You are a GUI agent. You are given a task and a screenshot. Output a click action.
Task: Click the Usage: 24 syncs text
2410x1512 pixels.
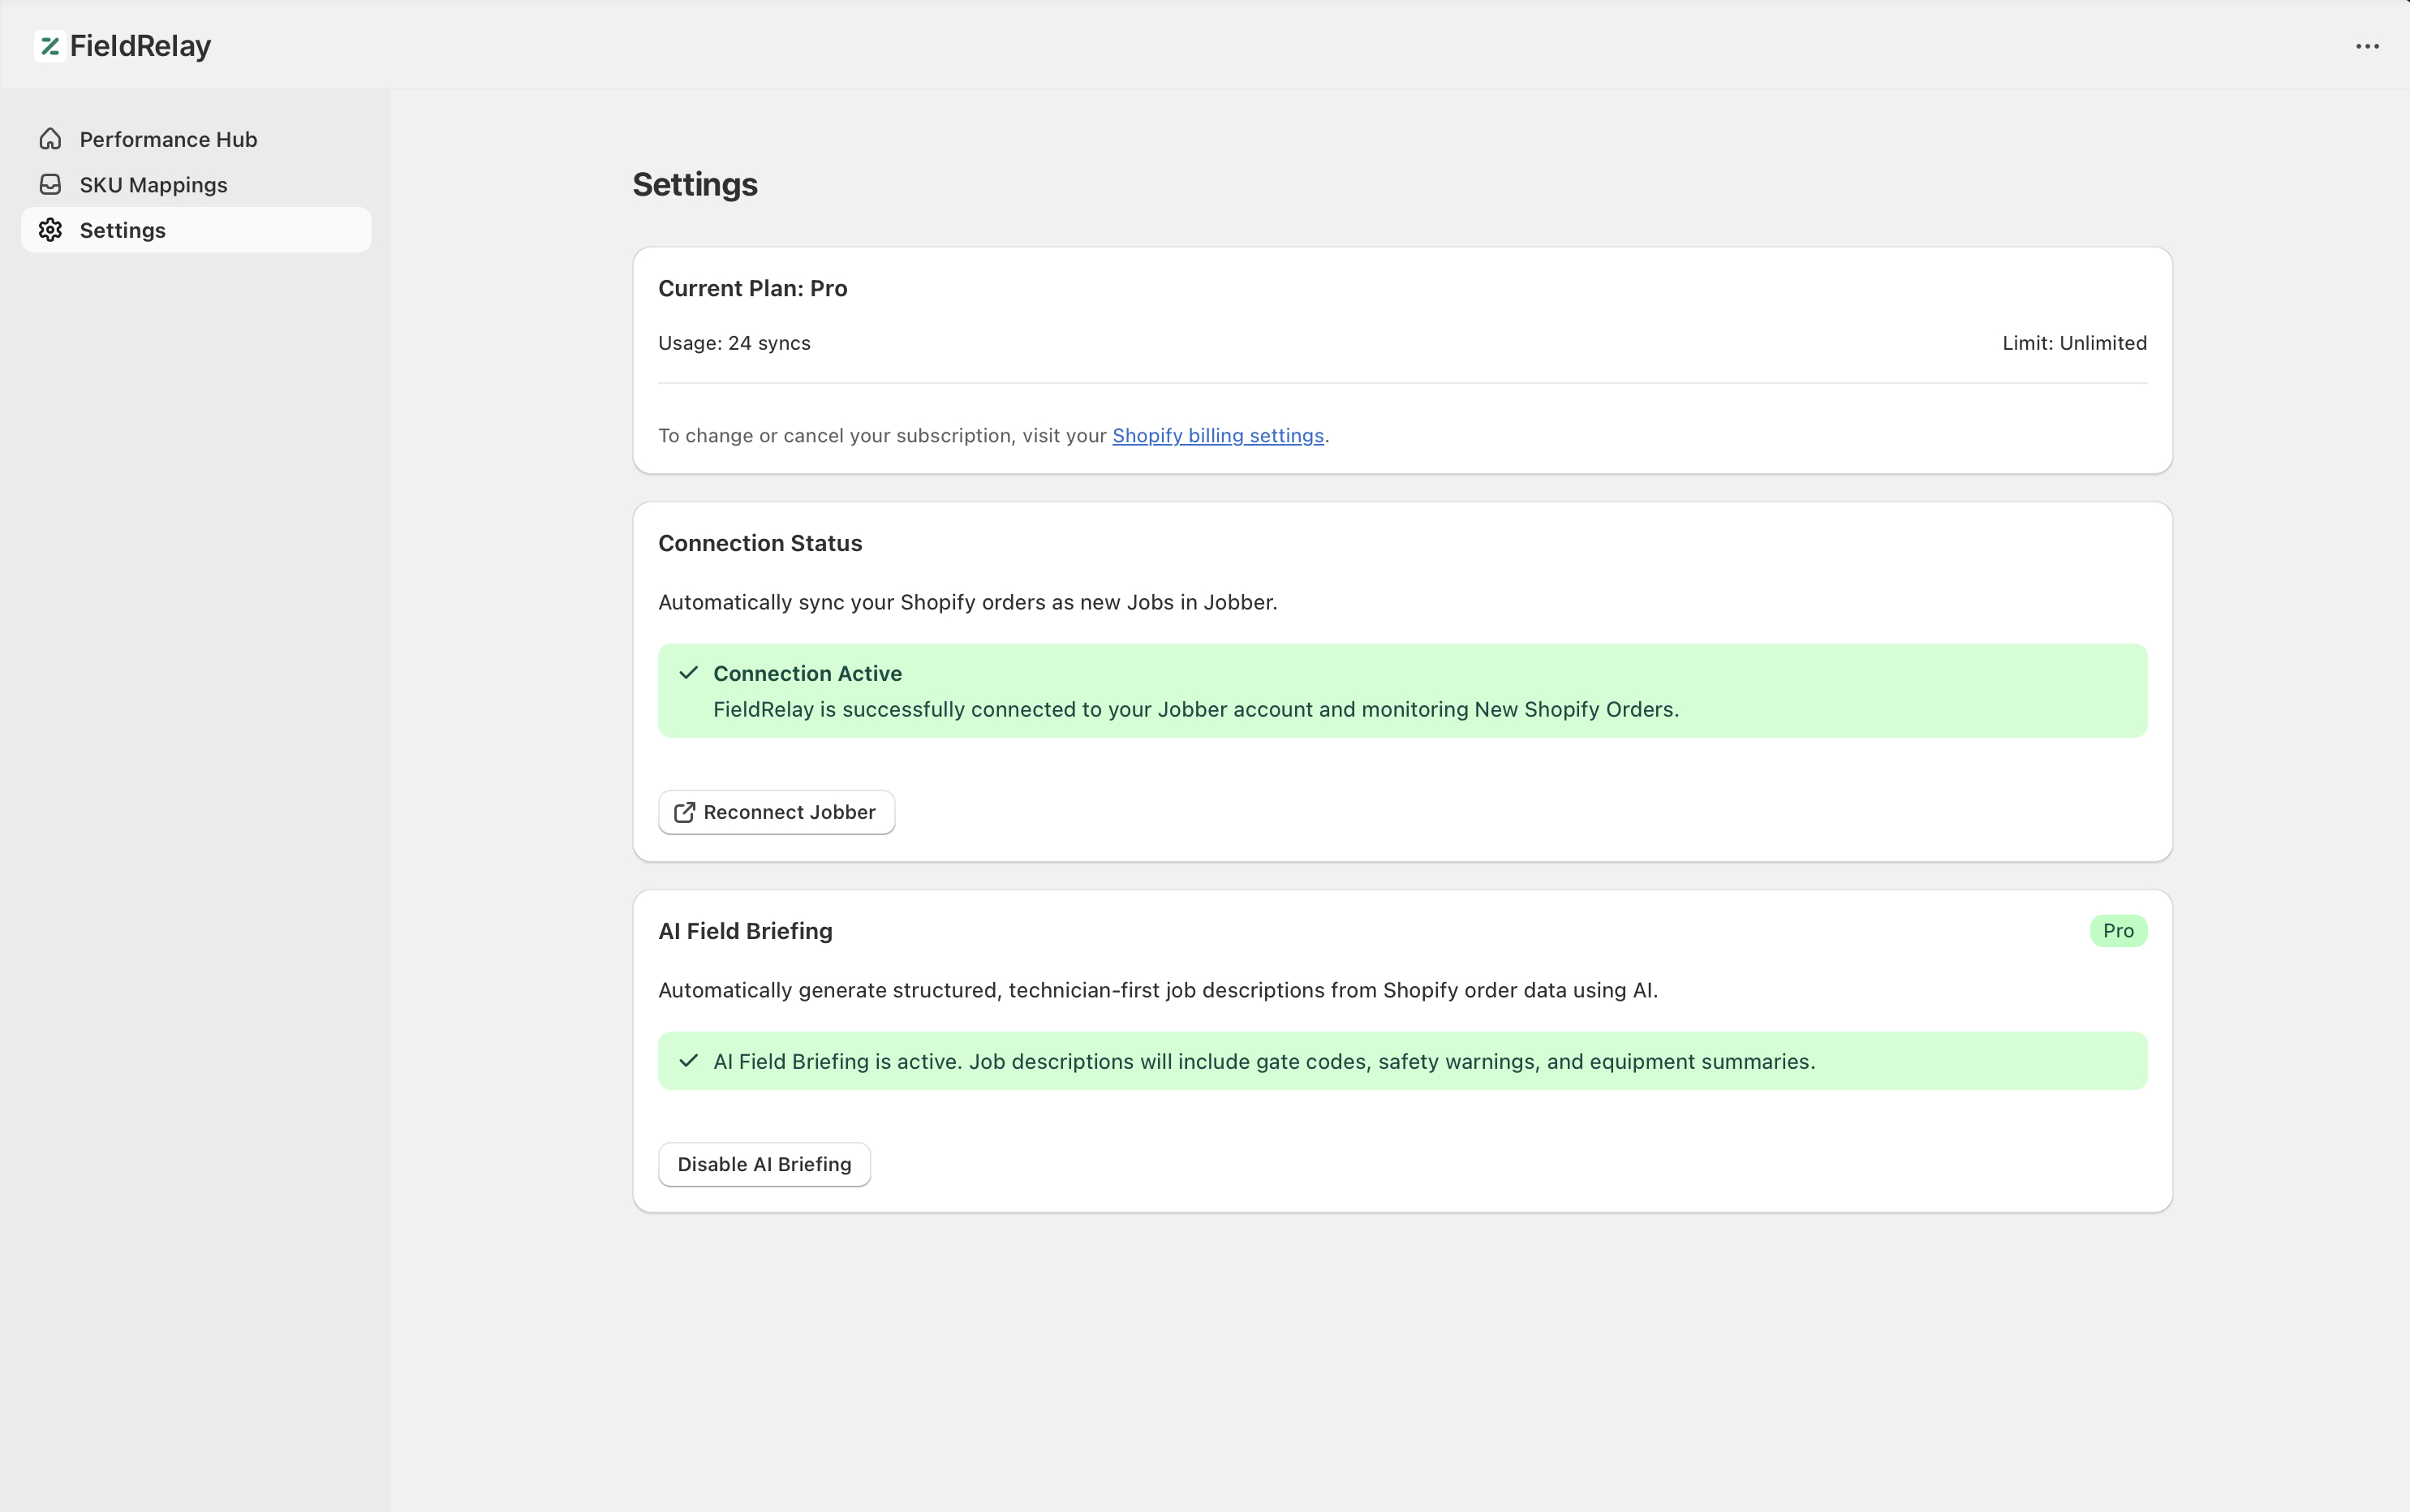pyautogui.click(x=734, y=342)
